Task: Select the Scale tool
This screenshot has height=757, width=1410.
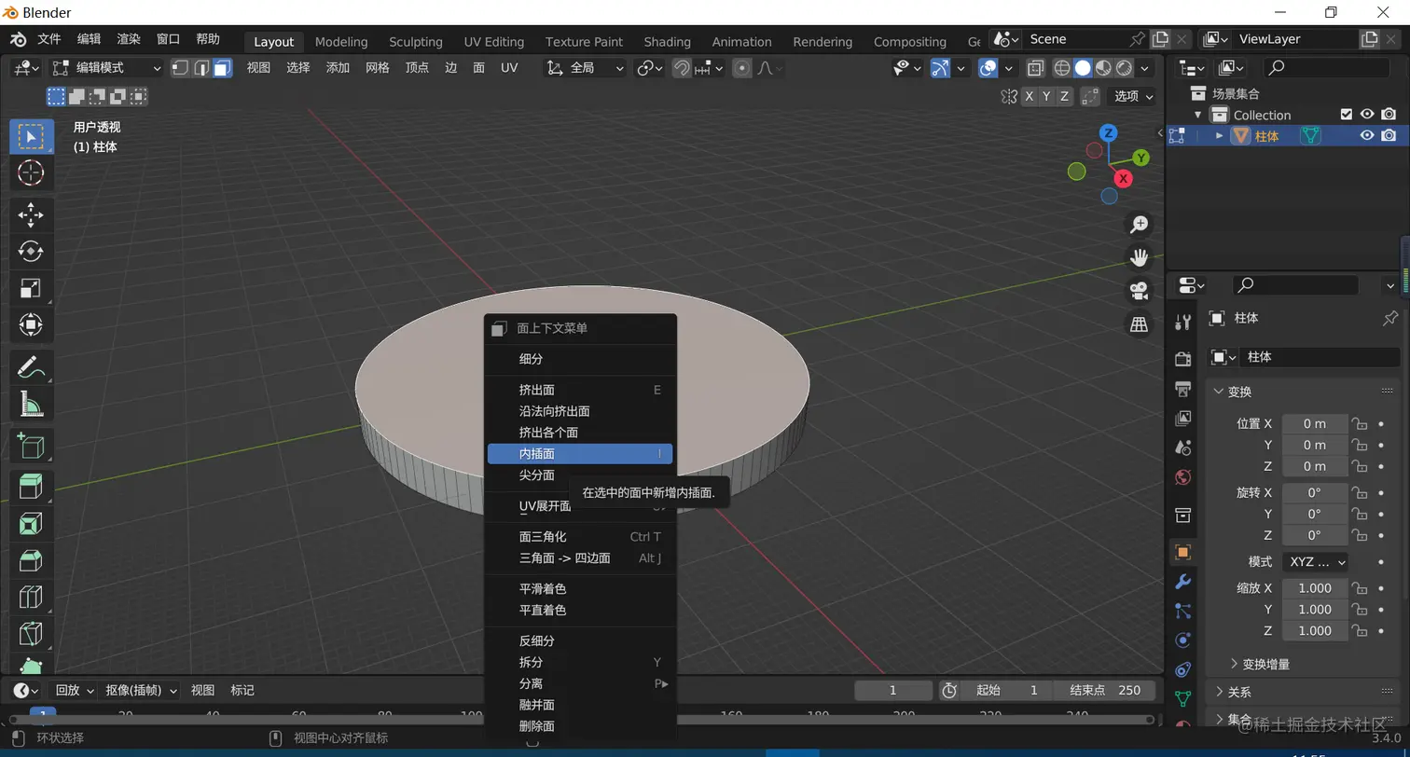Action: click(x=31, y=288)
